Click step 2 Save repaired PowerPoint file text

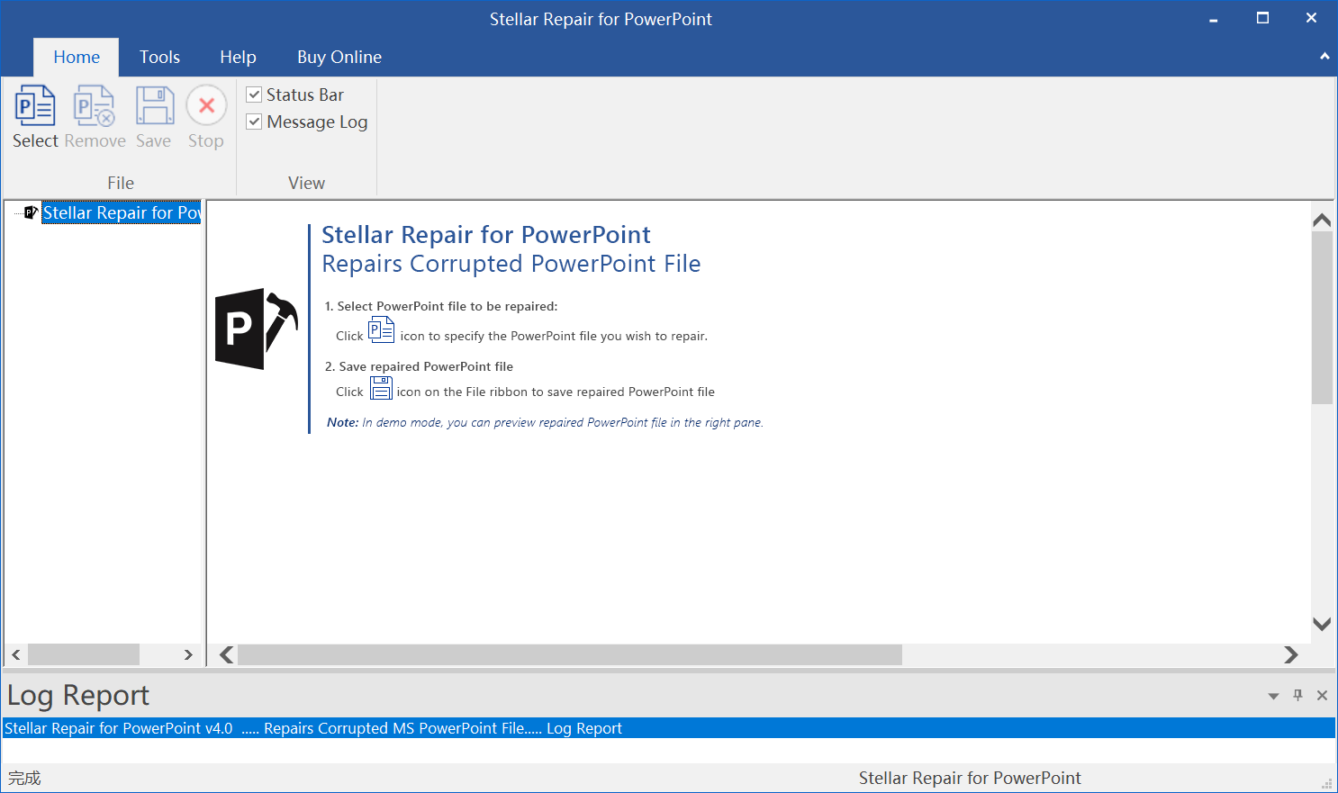click(x=419, y=366)
